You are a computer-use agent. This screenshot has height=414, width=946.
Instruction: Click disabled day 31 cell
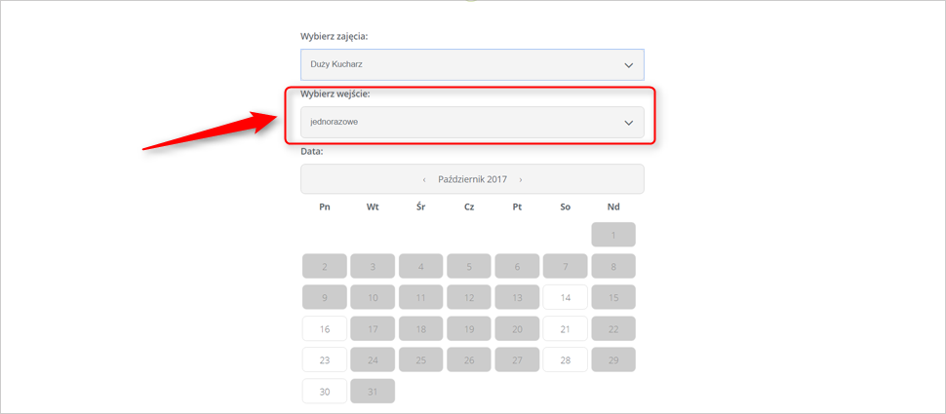[x=373, y=391]
